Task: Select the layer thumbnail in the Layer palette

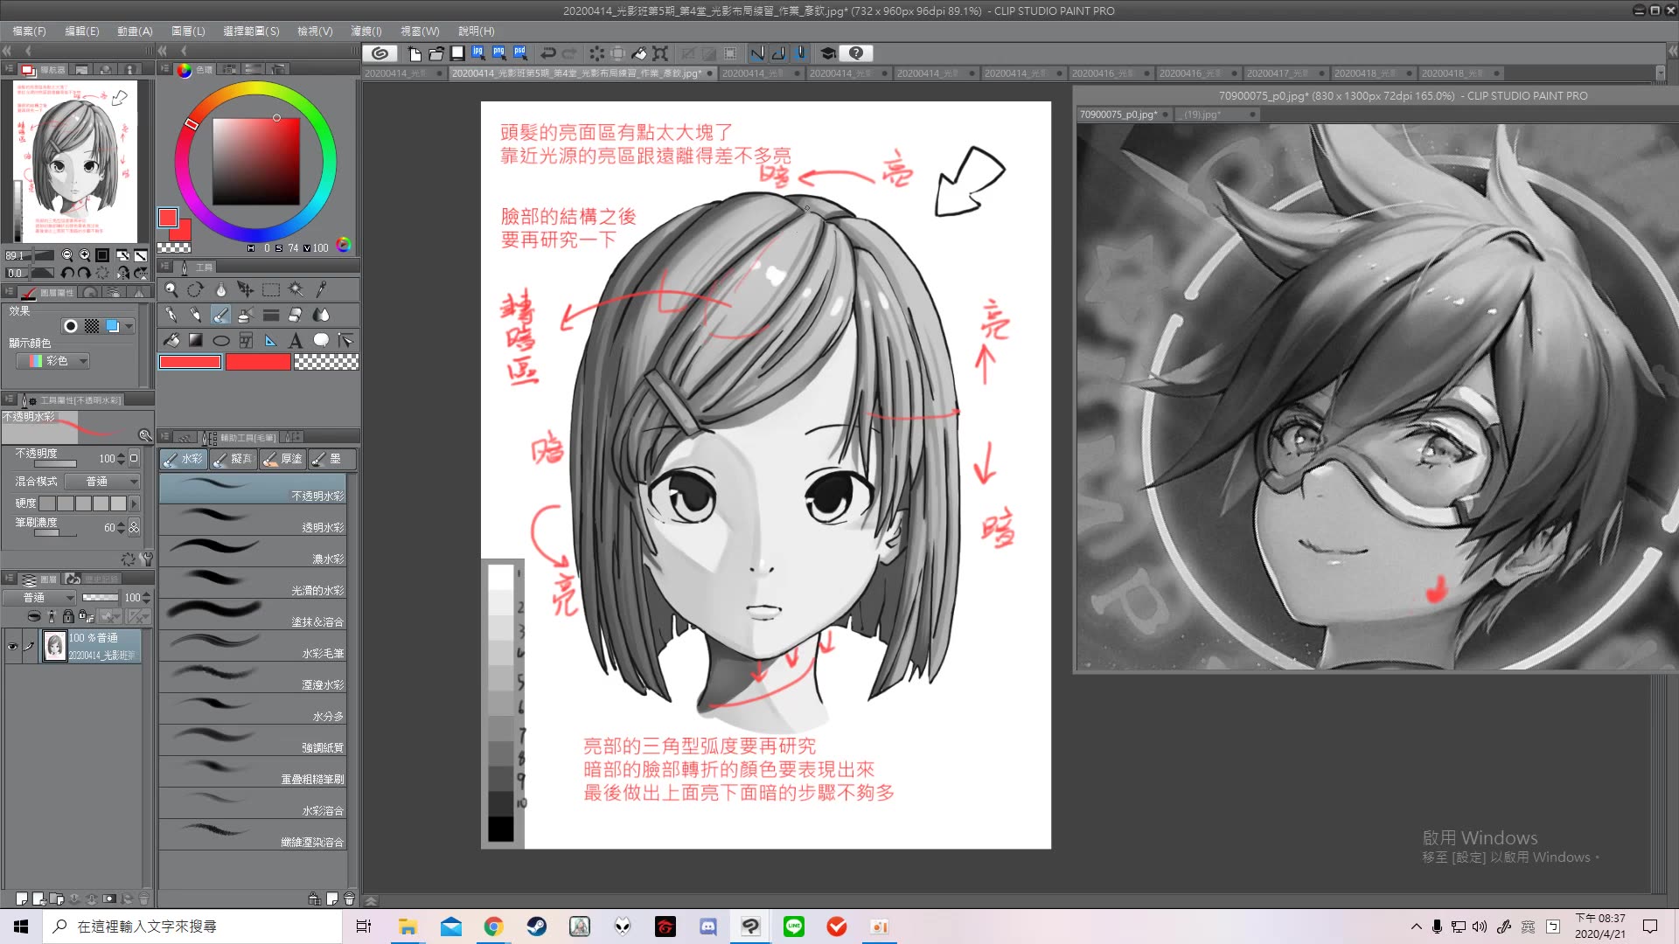Action: [55, 647]
